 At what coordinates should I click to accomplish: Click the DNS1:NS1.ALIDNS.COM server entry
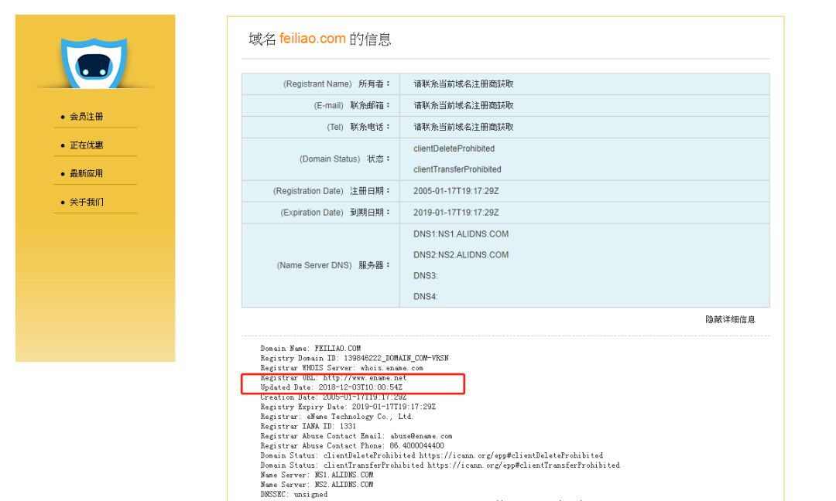(461, 234)
